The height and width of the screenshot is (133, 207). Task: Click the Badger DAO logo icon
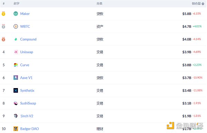click(x=16, y=129)
